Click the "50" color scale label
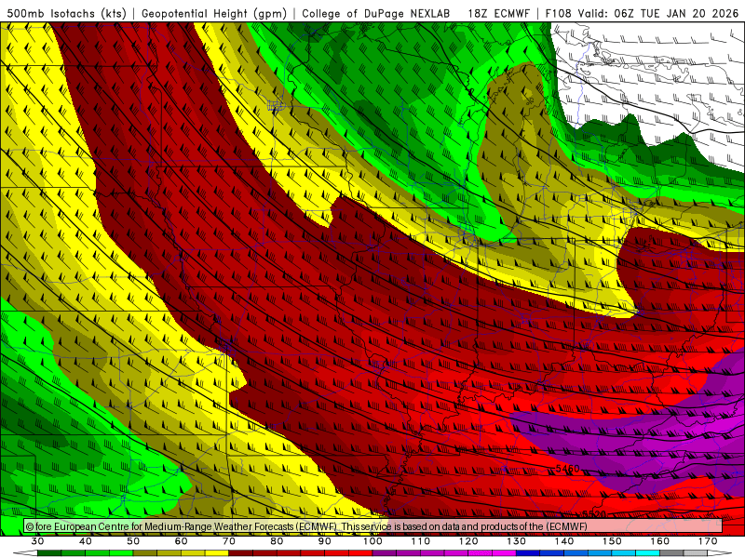 coord(133,541)
